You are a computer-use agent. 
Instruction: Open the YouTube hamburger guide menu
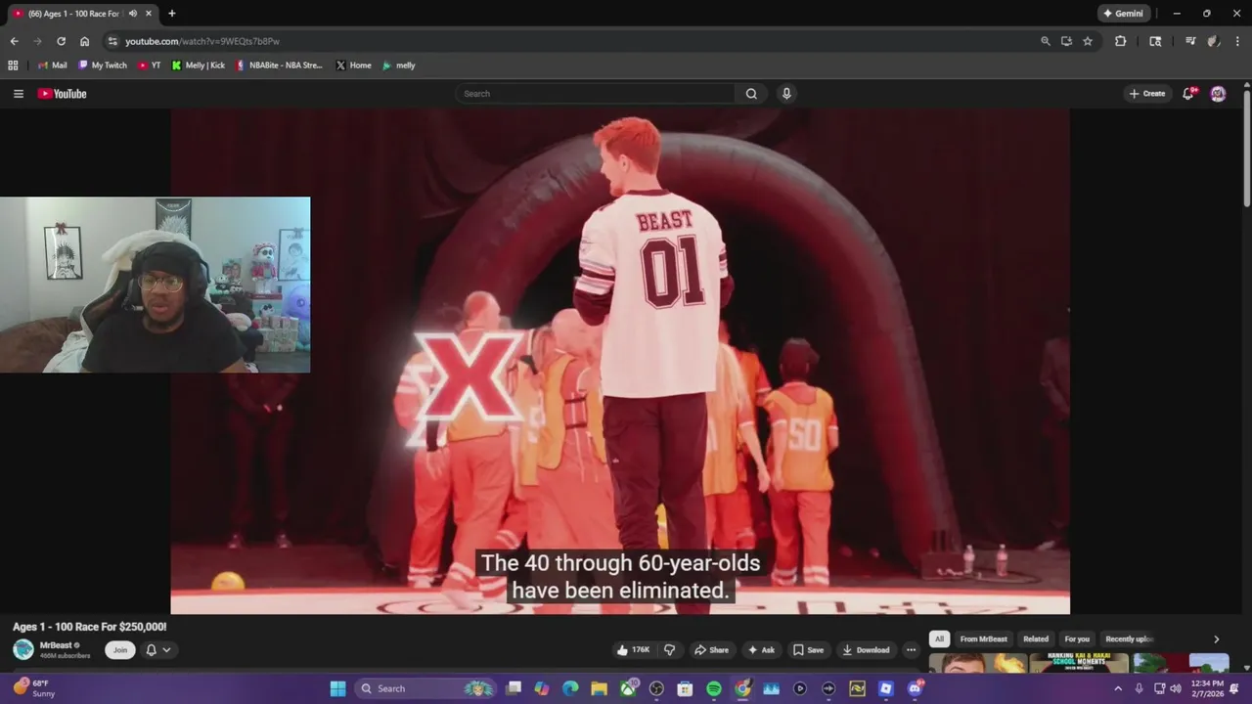coord(18,94)
